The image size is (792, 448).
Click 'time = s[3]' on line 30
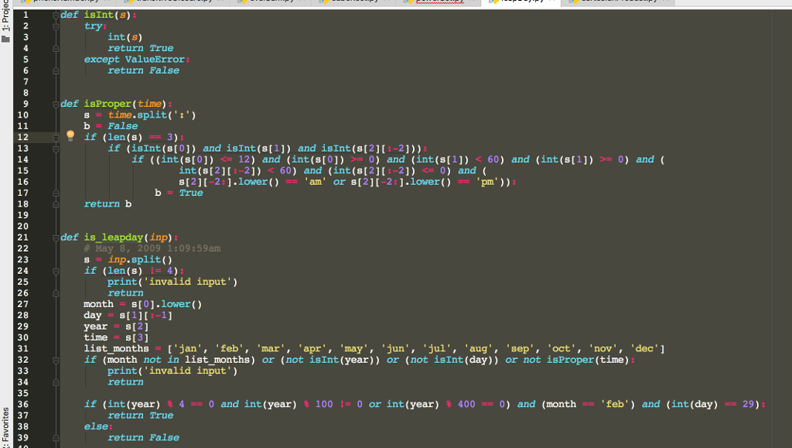pyautogui.click(x=116, y=337)
